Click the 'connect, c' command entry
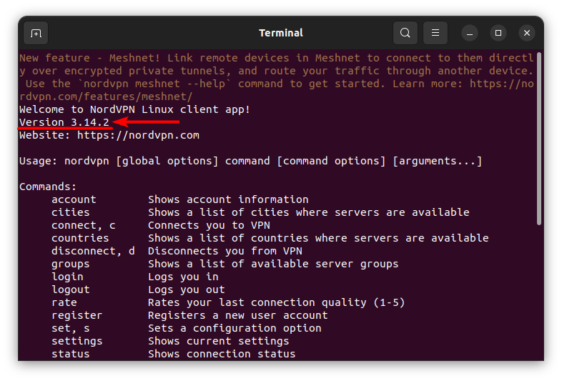 click(83, 225)
